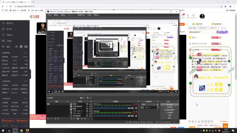
Task: Expand 主播投稿 arrow in chat panel
Action: [203, 24]
